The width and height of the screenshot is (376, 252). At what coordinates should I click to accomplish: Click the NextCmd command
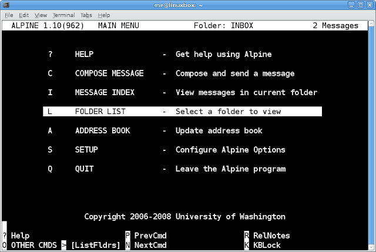tap(150, 246)
